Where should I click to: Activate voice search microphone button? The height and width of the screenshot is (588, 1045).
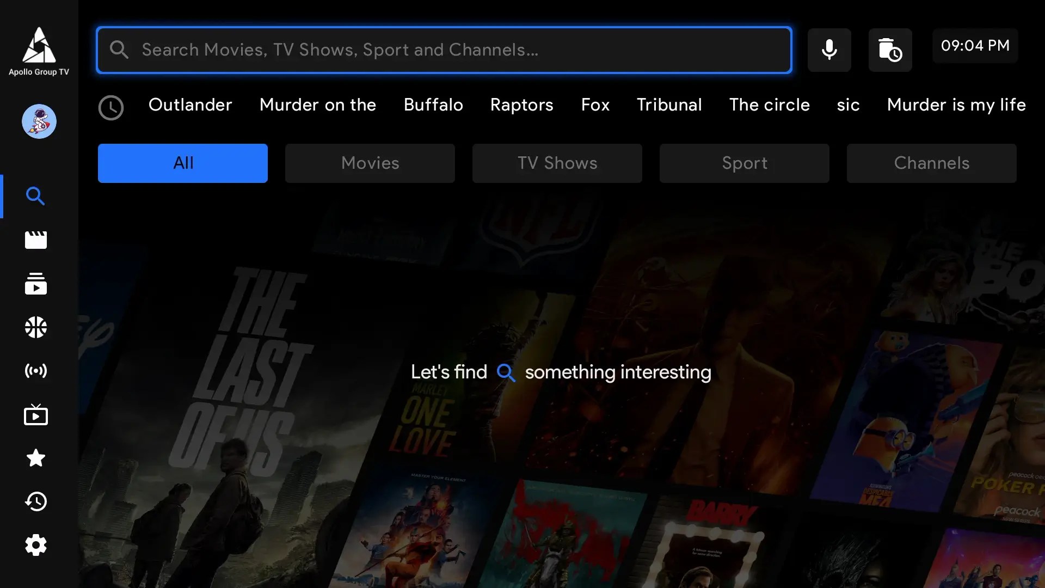click(x=829, y=50)
